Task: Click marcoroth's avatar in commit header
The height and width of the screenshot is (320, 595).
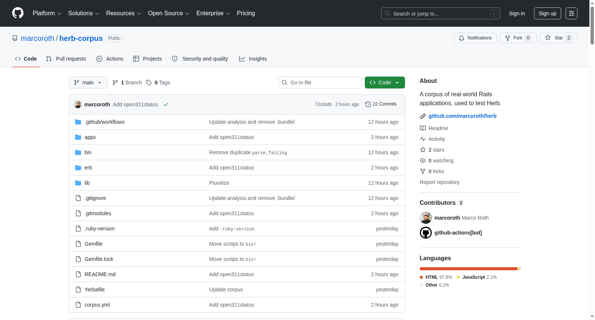Action: click(78, 104)
